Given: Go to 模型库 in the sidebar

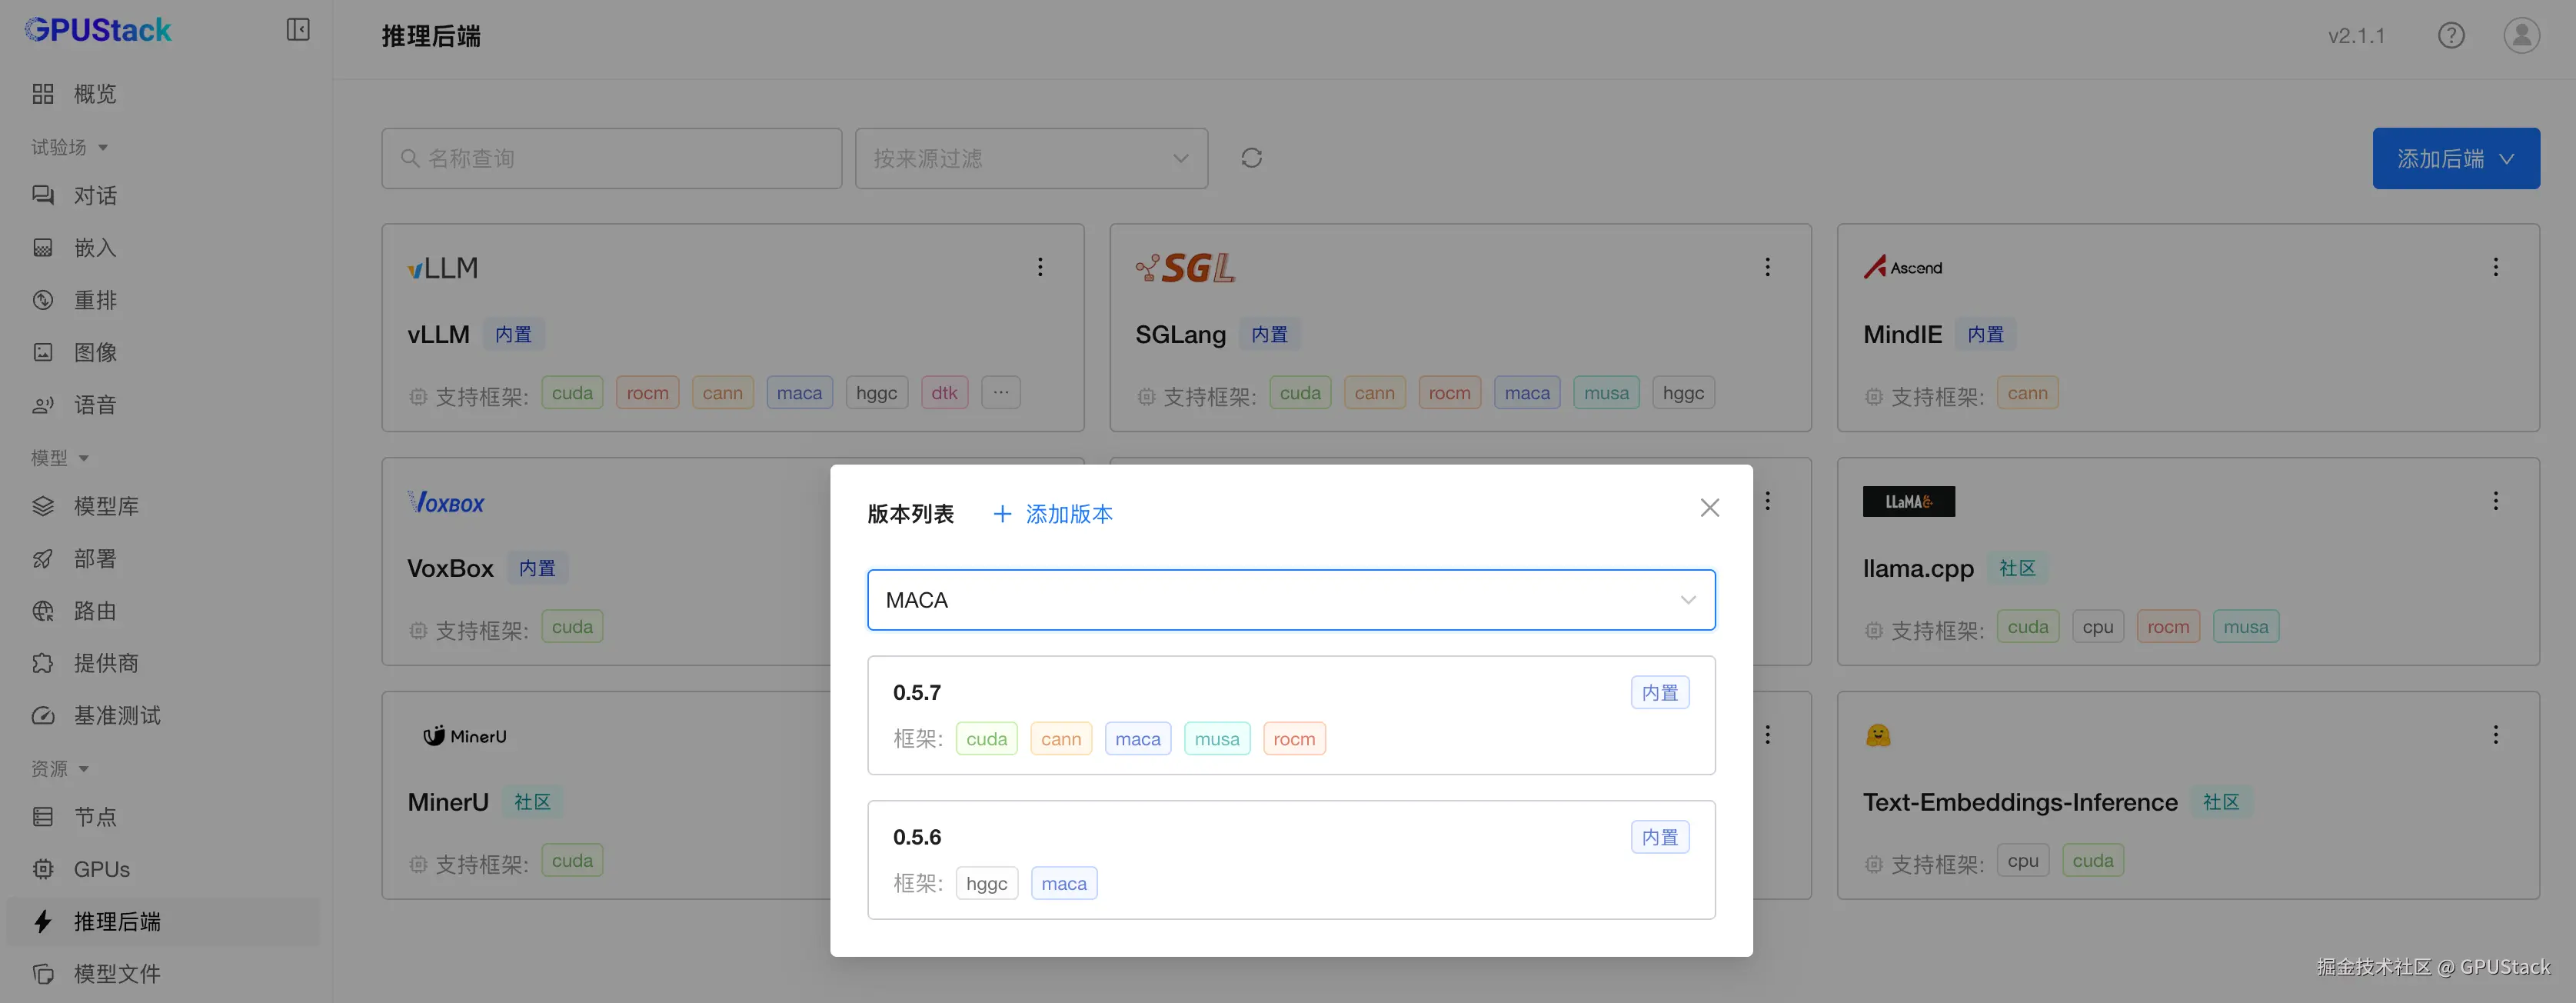Looking at the screenshot, I should click(x=106, y=506).
